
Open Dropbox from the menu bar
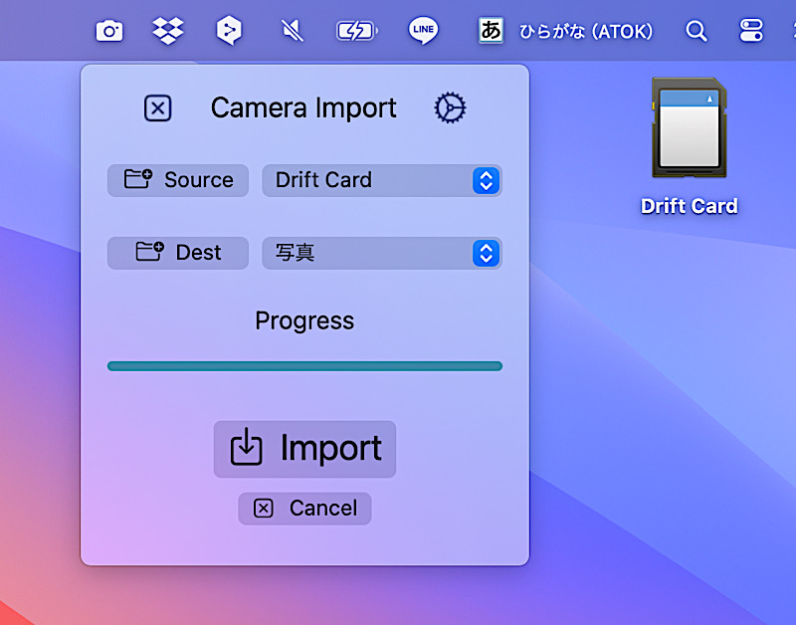click(x=167, y=30)
